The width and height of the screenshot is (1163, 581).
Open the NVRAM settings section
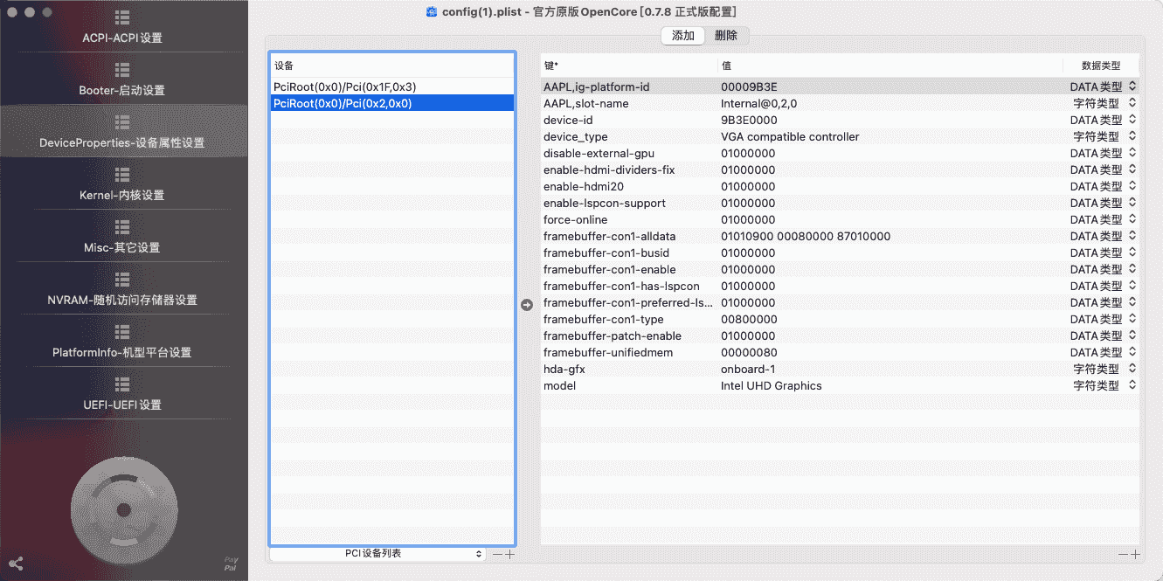(x=122, y=290)
